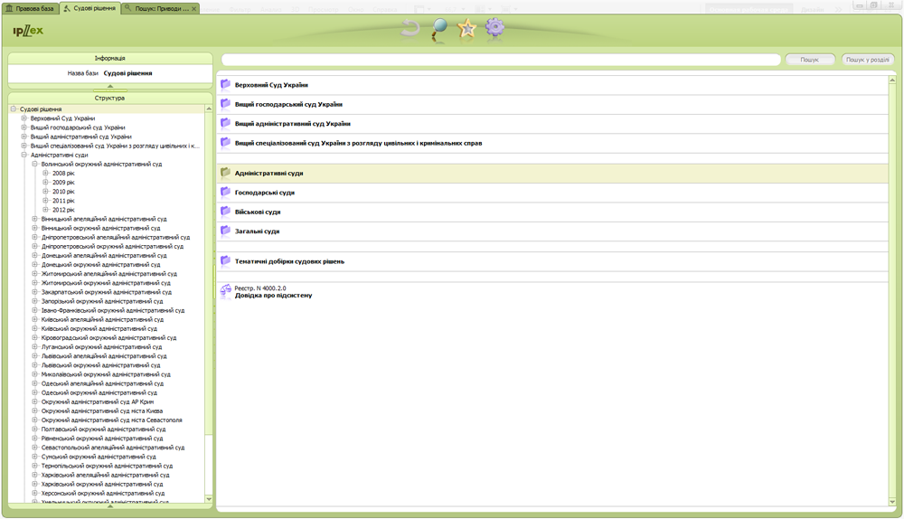904x519 pixels.
Task: Open search with the magnifier icon
Action: tap(438, 30)
